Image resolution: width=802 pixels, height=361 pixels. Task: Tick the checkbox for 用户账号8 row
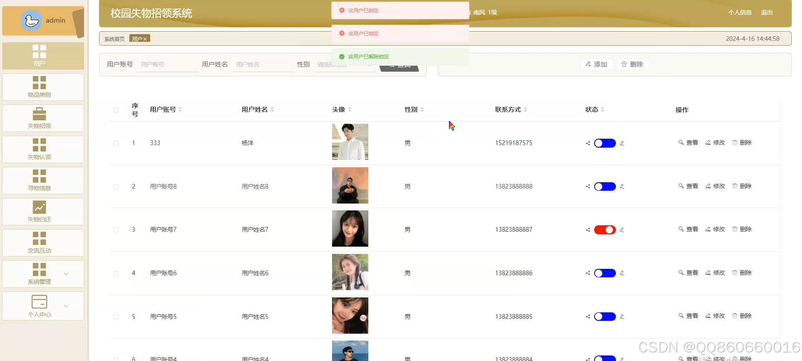[x=116, y=187]
